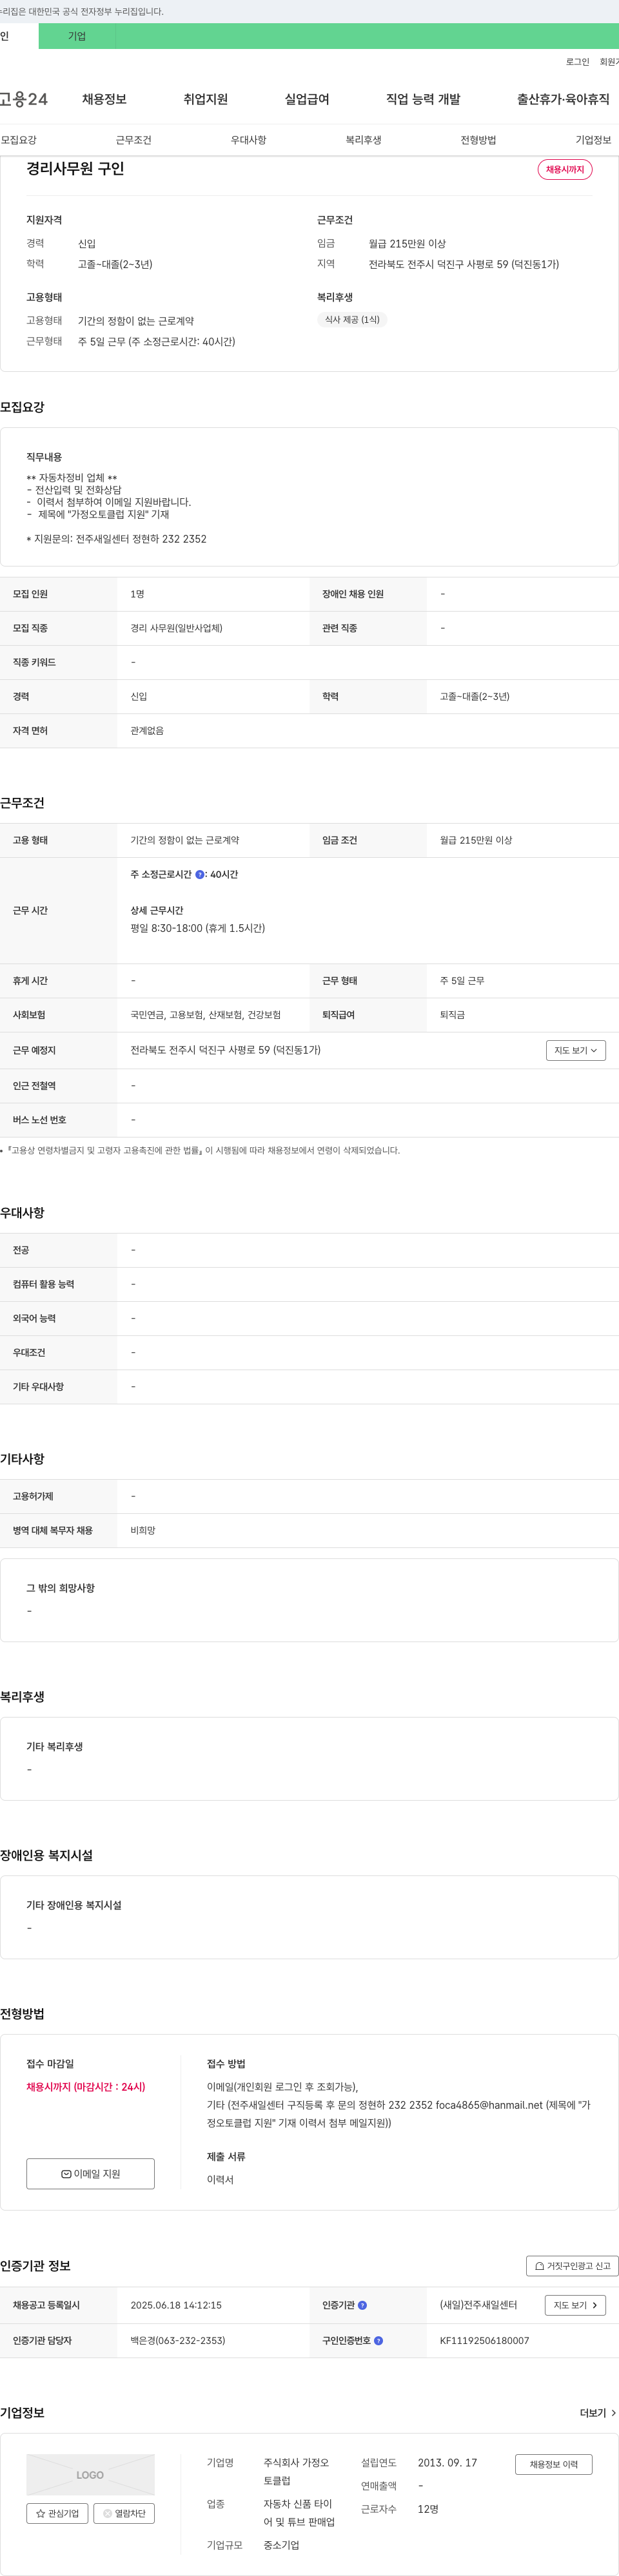Report false posting via 거짓구인광고 신고
Image resolution: width=619 pixels, height=2576 pixels.
point(572,2266)
